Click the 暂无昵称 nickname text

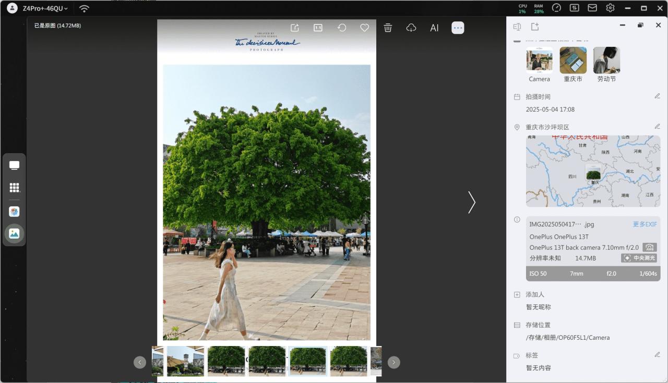pos(539,307)
